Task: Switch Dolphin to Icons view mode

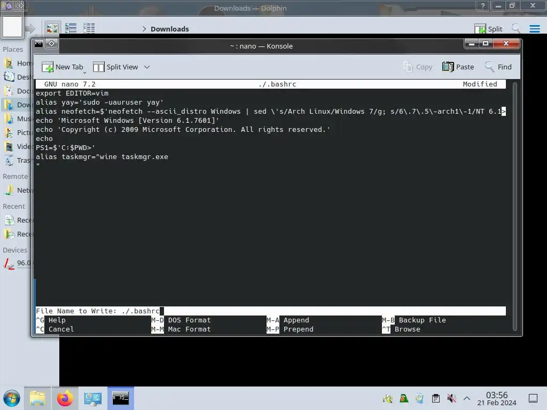Action: click(x=52, y=28)
